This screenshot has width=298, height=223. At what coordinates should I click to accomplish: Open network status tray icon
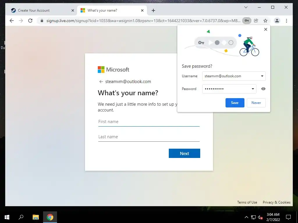[253, 217]
